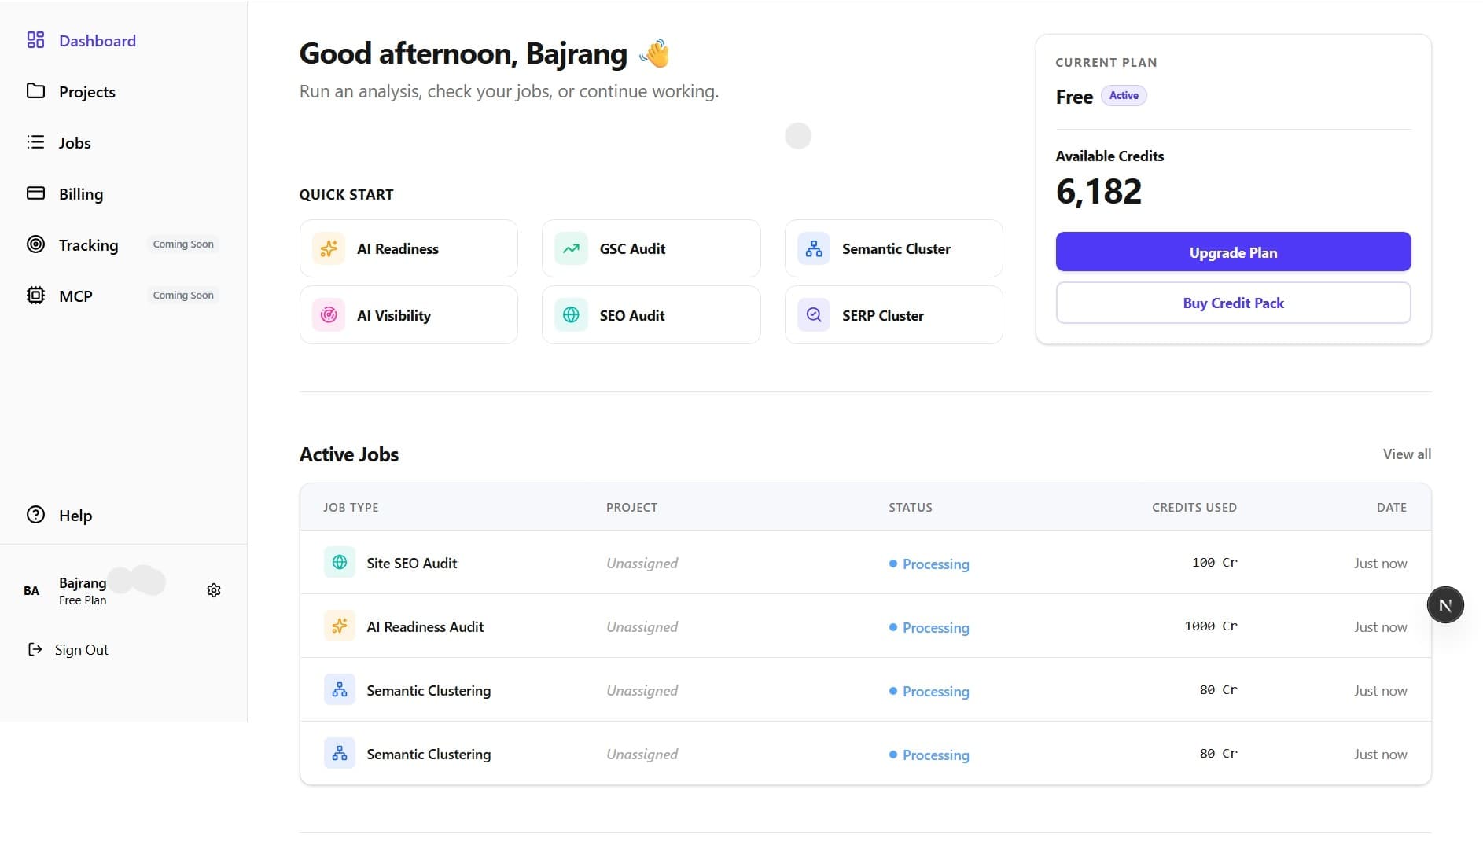This screenshot has width=1483, height=841.
Task: Click the AI Readiness sparkle icon
Action: (329, 248)
